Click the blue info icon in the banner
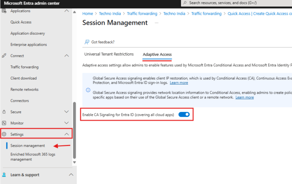 pyautogui.click(x=88, y=90)
